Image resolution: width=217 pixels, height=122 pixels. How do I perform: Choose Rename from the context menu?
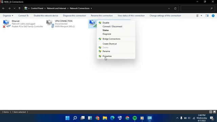coord(116,51)
